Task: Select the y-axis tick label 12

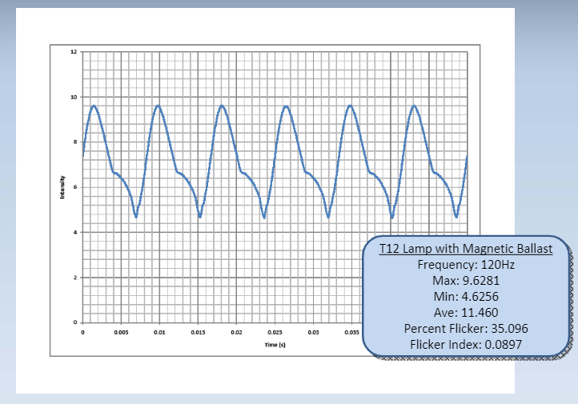Action: (74, 51)
